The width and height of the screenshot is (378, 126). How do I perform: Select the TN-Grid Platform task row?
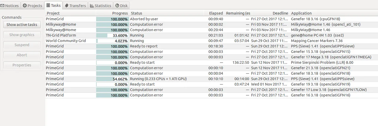(212, 35)
